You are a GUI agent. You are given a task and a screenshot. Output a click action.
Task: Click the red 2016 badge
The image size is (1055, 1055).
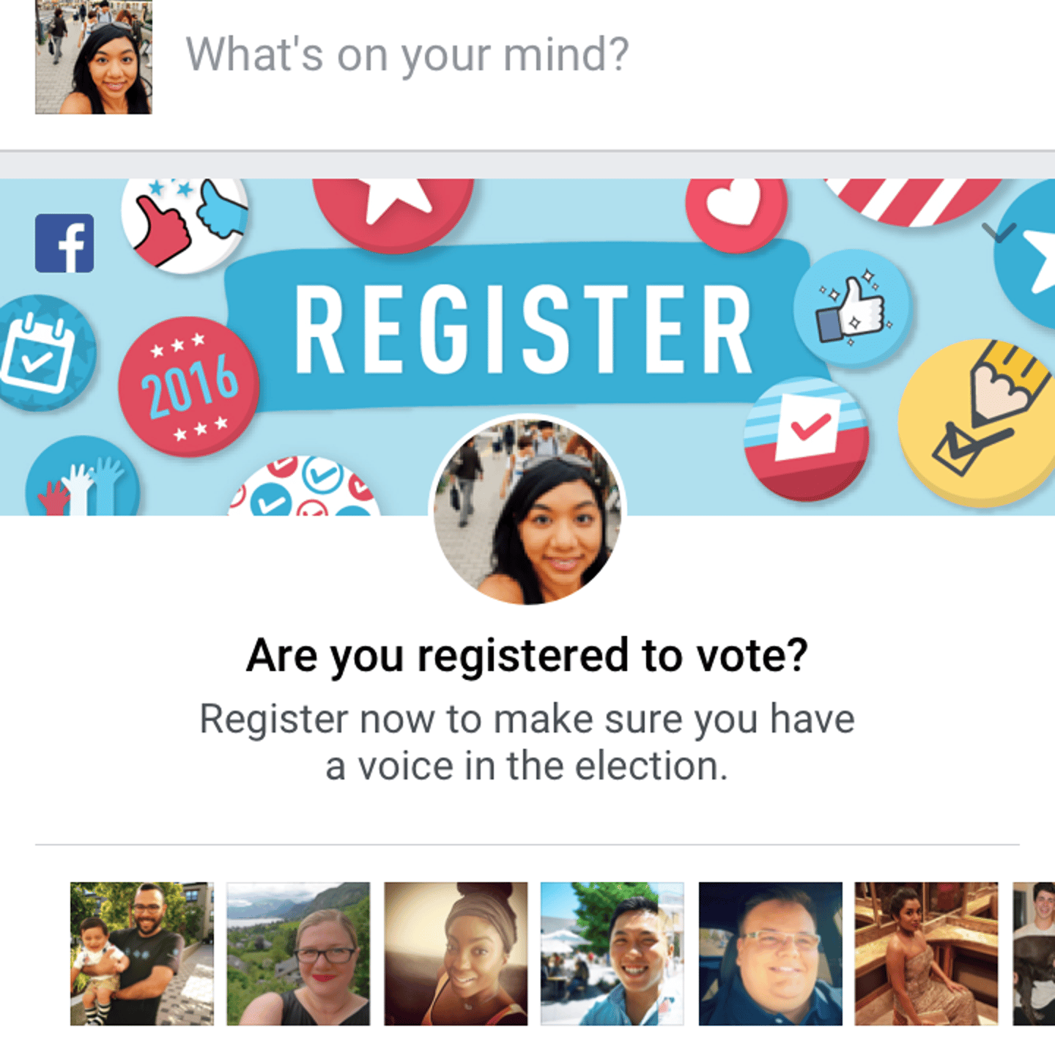[x=189, y=387]
